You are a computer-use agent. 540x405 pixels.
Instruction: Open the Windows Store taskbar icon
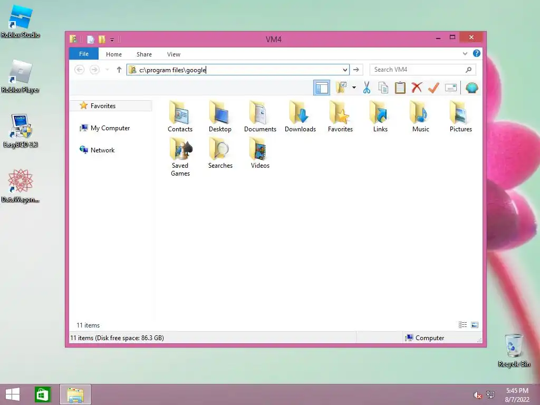[x=42, y=394]
